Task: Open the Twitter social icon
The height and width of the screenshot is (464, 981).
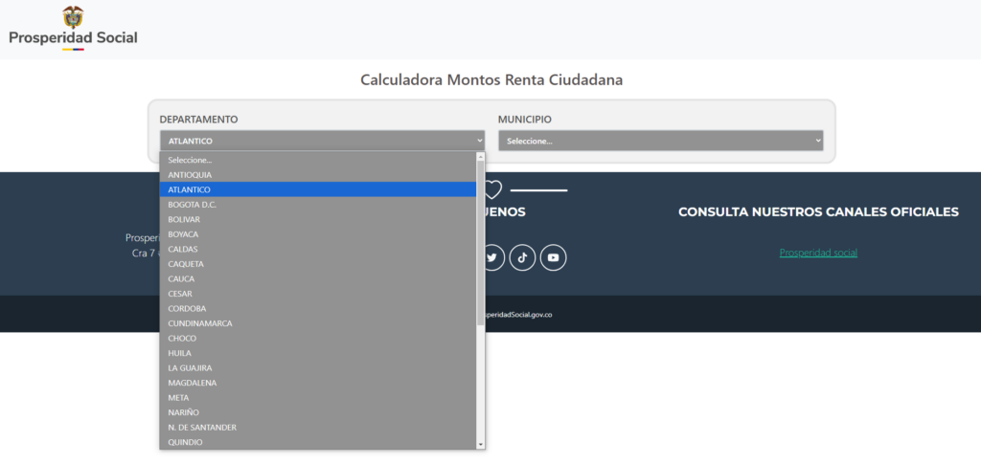Action: 491,258
